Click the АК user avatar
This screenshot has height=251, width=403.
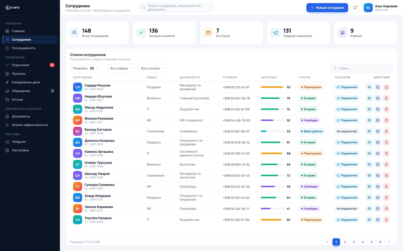coord(368,8)
